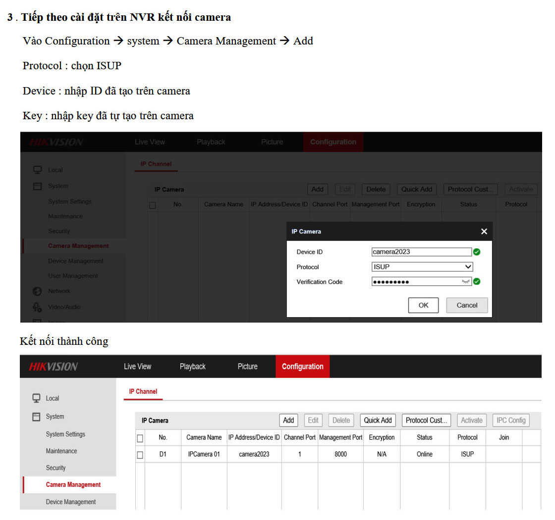Click the System folder icon in the lower screenshot
The height and width of the screenshot is (520, 555).
[x=37, y=416]
